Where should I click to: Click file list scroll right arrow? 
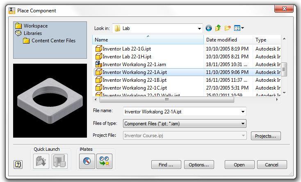click(277, 100)
